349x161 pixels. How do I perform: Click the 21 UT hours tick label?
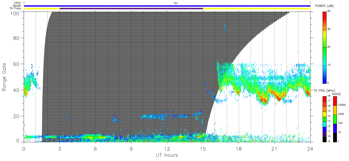click(275, 149)
